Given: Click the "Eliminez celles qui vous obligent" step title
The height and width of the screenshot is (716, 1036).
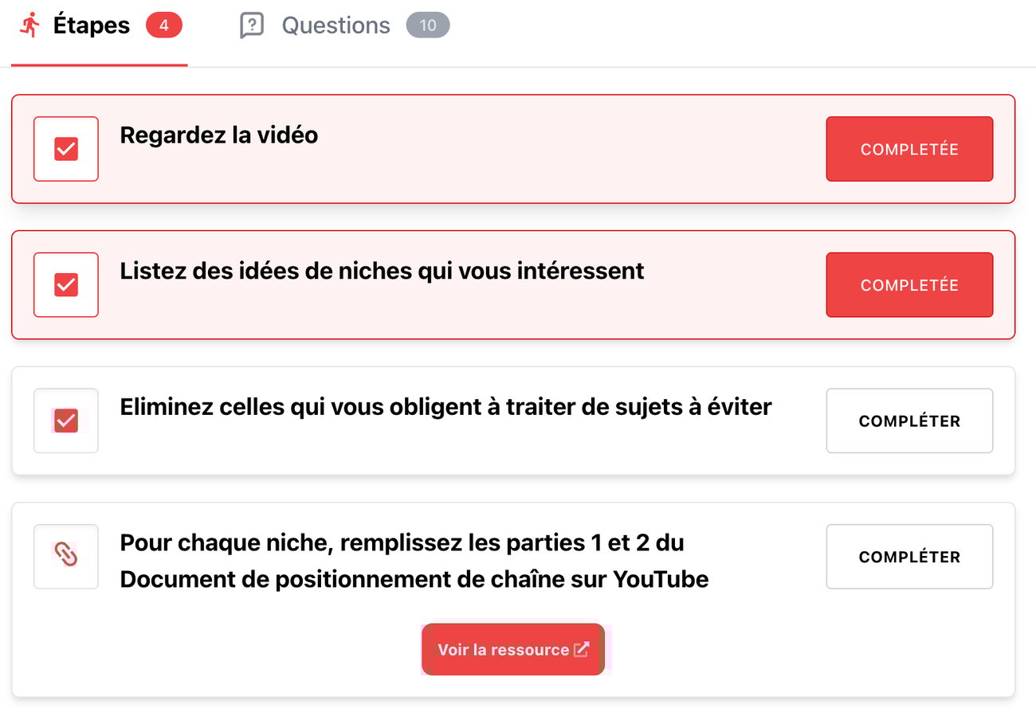Looking at the screenshot, I should [445, 408].
